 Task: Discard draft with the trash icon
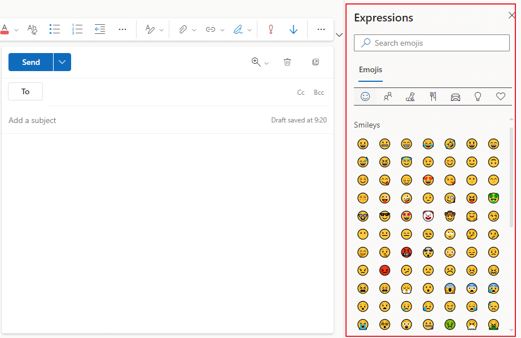pos(287,62)
